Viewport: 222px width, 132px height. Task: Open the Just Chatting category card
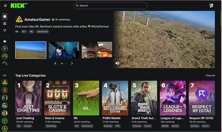click(x=28, y=98)
